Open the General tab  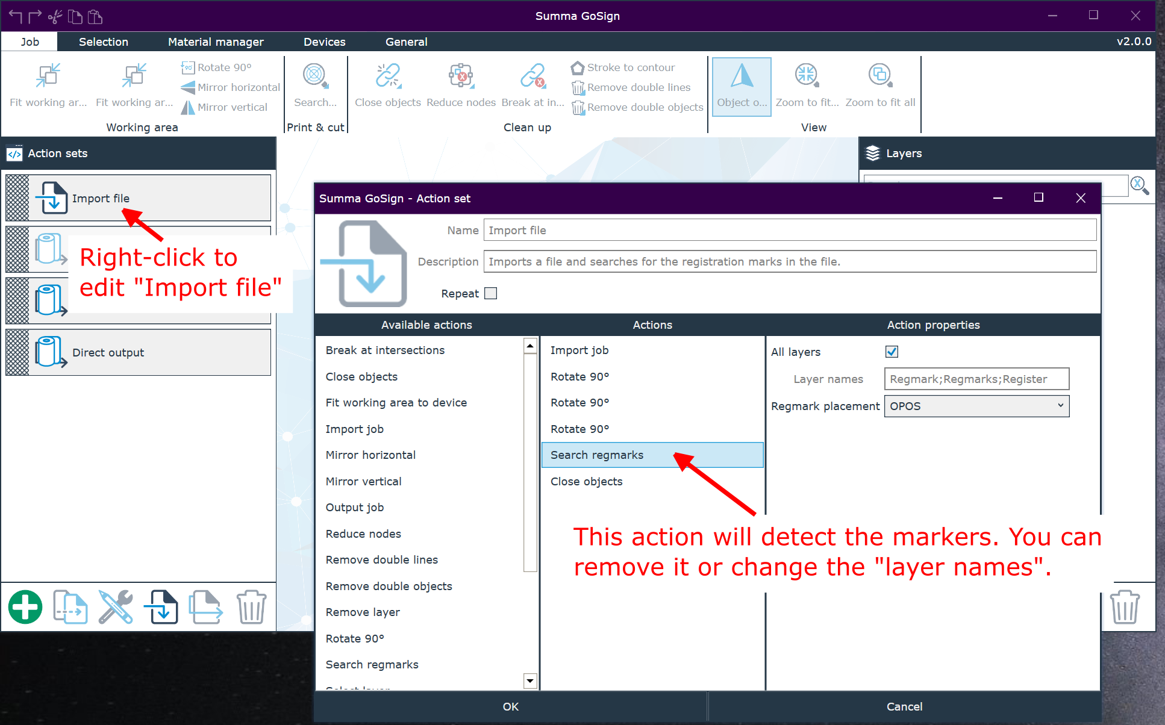click(407, 42)
